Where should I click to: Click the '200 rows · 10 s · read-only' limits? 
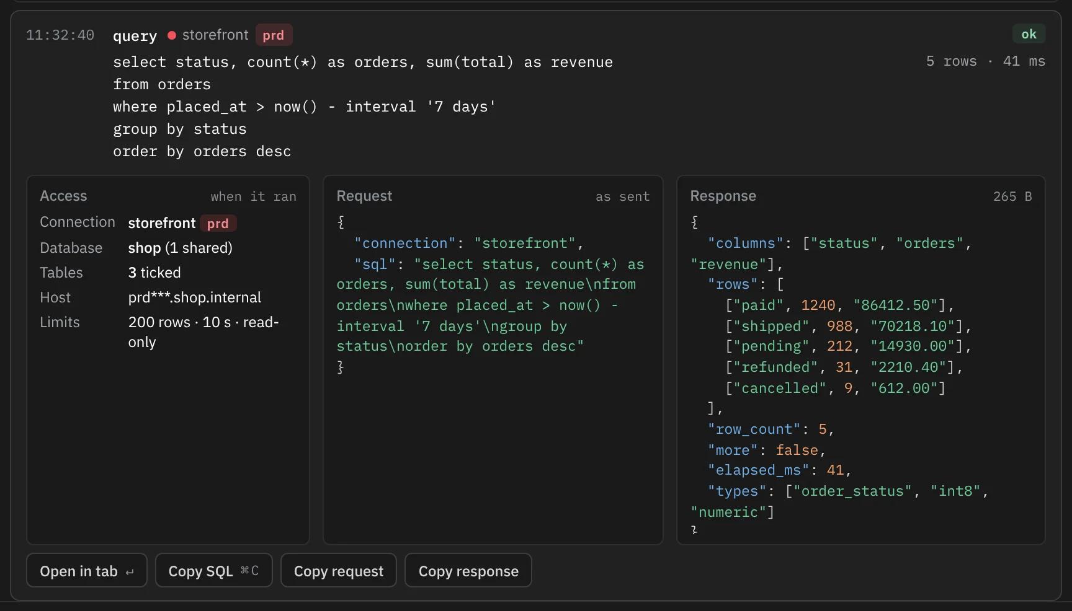pyautogui.click(x=203, y=332)
